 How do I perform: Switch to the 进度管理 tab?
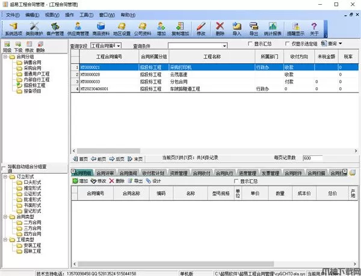(x=247, y=173)
